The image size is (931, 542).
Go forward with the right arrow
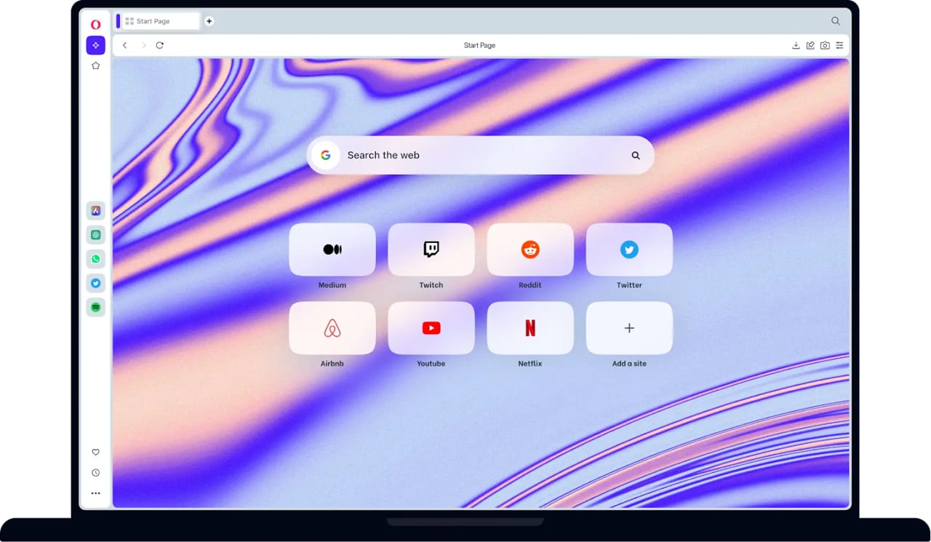tap(143, 45)
